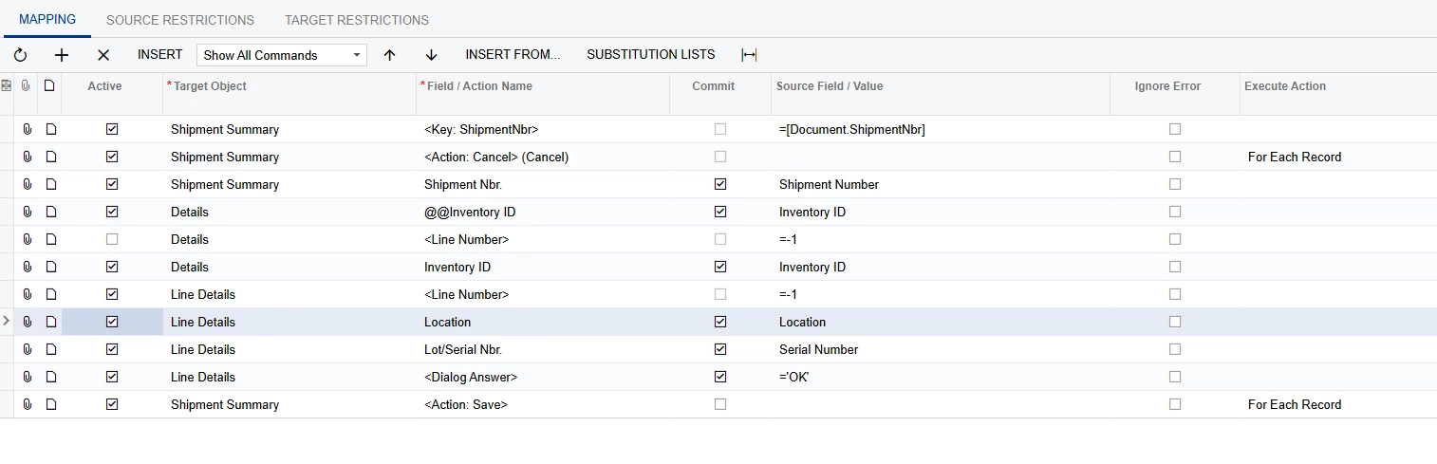Click the Refresh icon in the toolbar
Viewport: 1437px width, 464px height.
point(20,55)
